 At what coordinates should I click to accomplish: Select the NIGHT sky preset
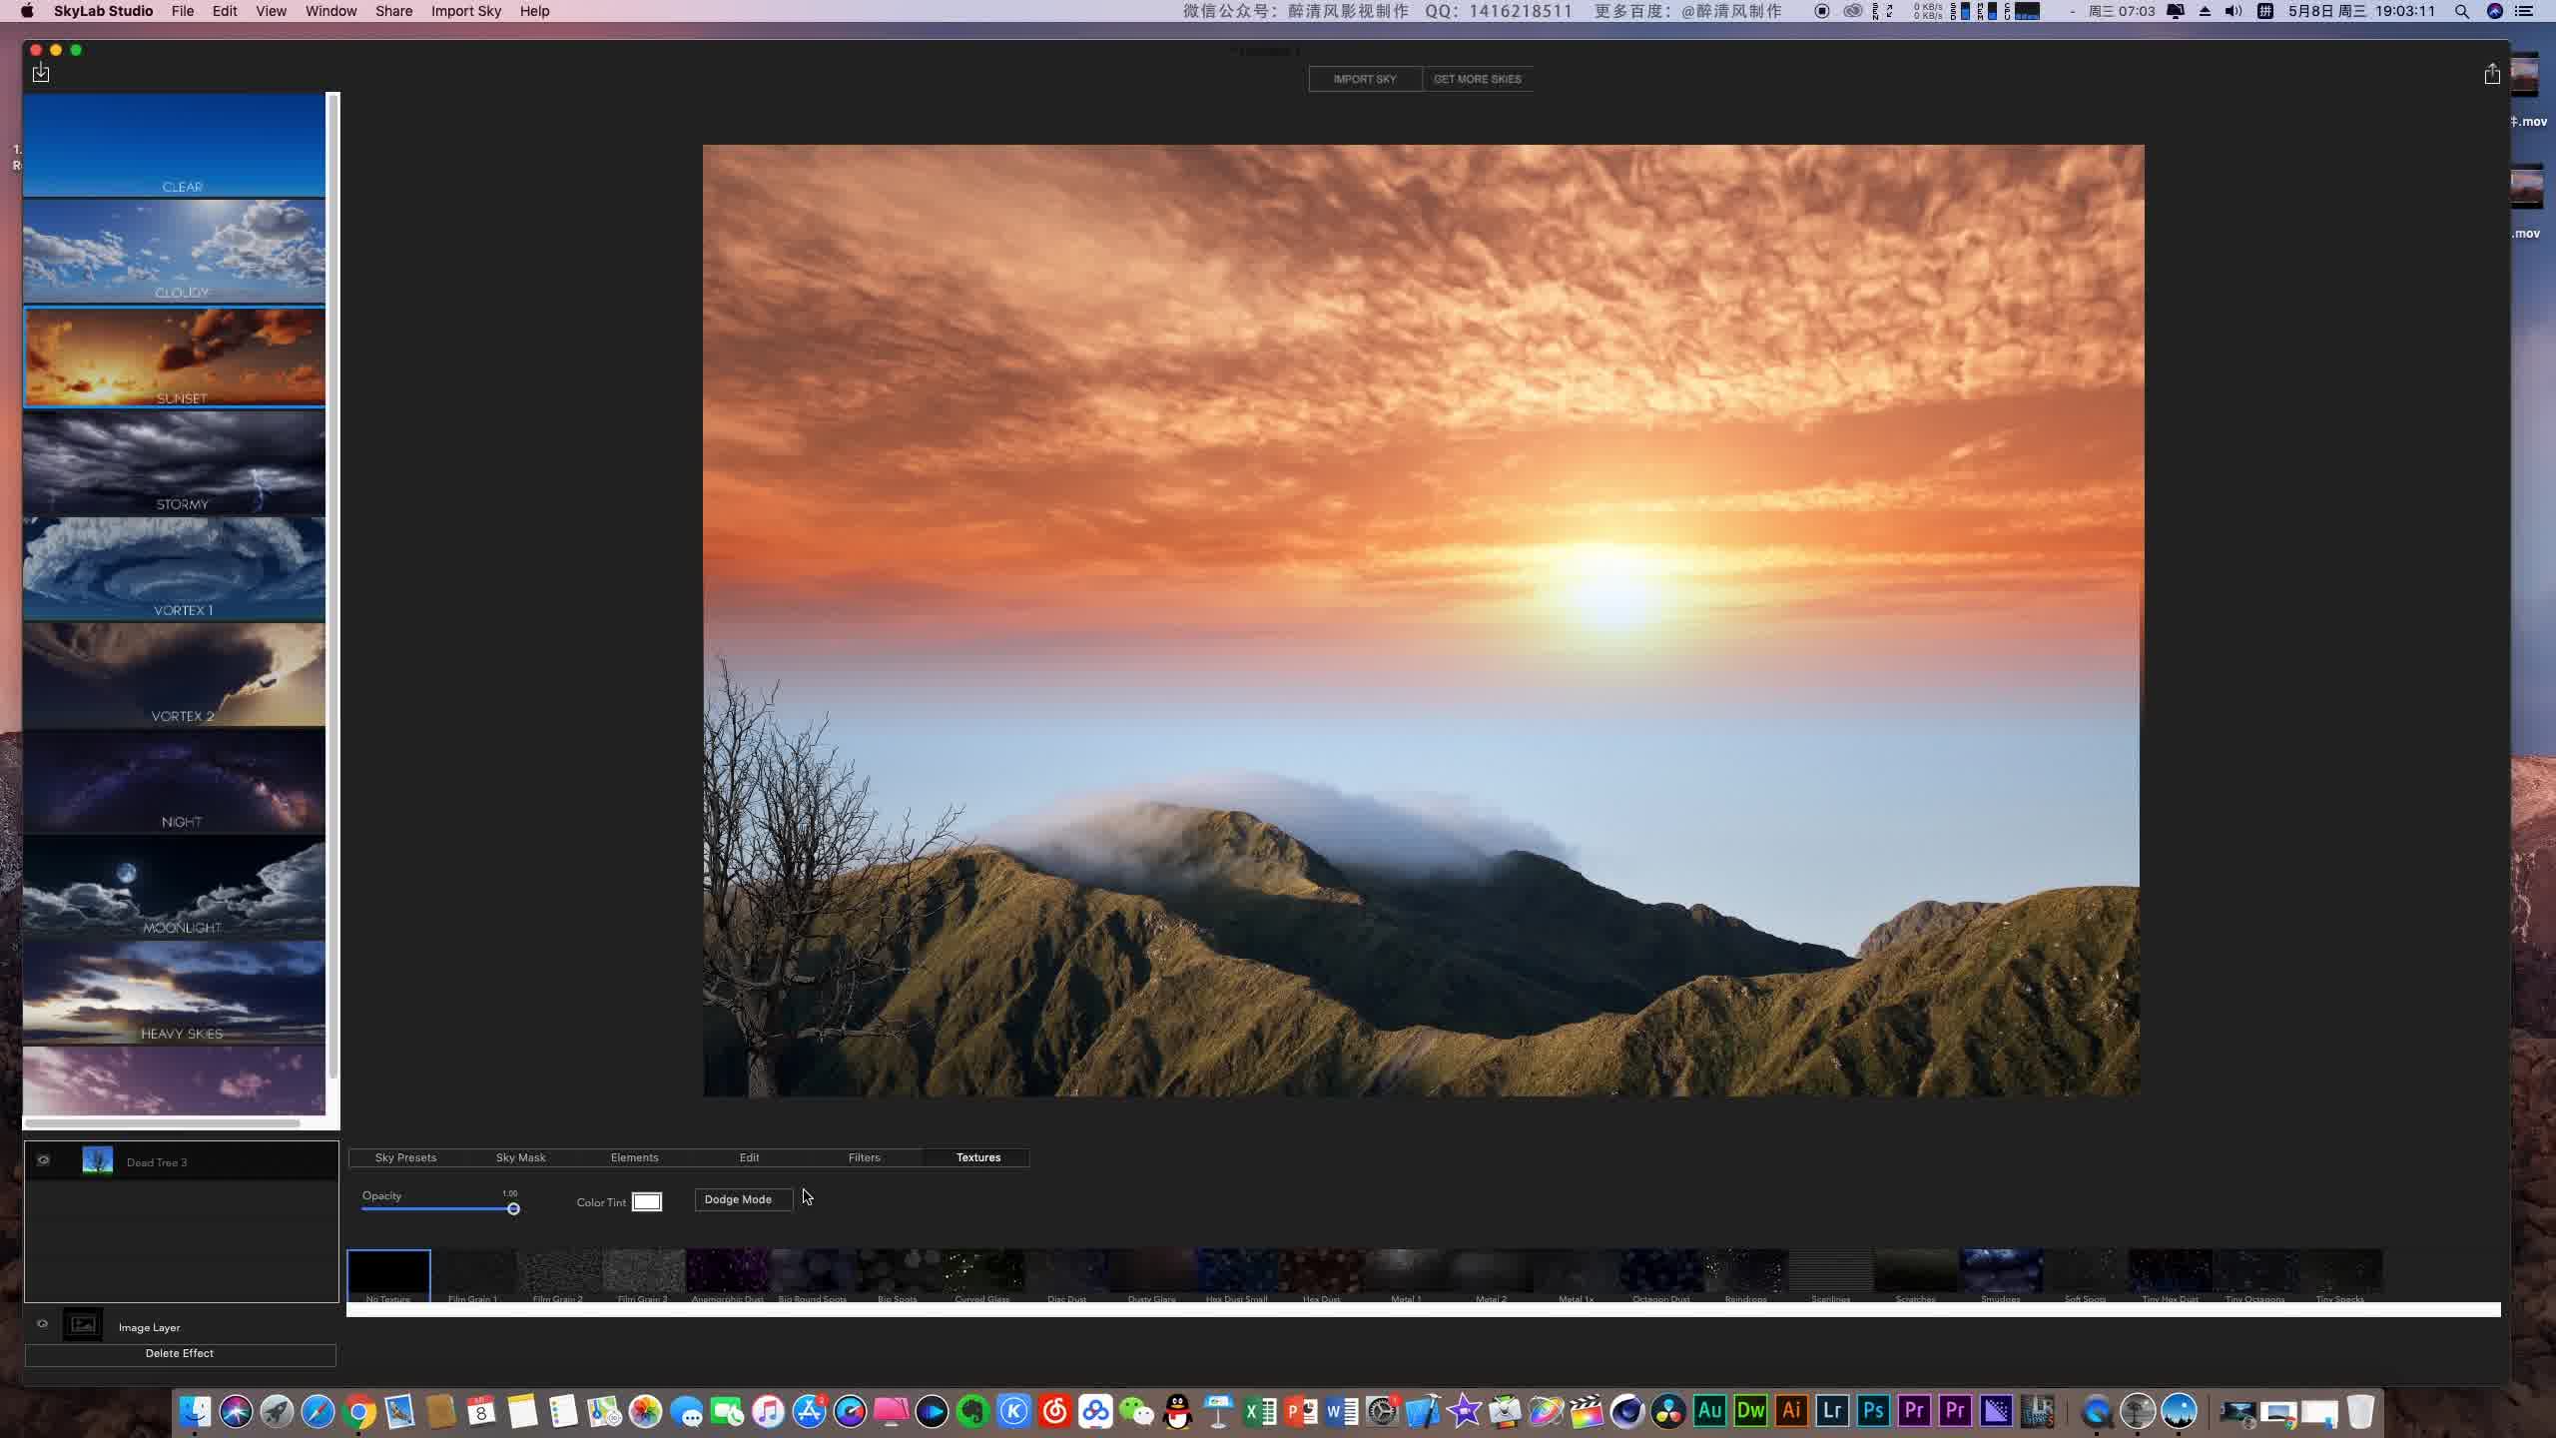(174, 780)
